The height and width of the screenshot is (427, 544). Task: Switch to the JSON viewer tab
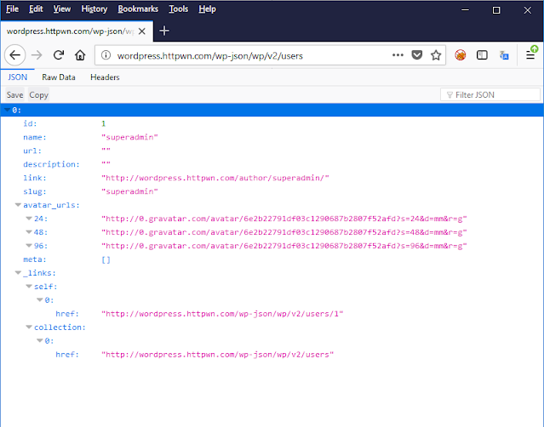point(17,77)
